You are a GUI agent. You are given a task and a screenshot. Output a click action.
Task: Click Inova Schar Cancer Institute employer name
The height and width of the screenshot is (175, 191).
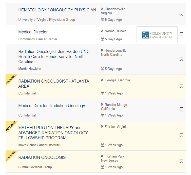[x=39, y=145]
